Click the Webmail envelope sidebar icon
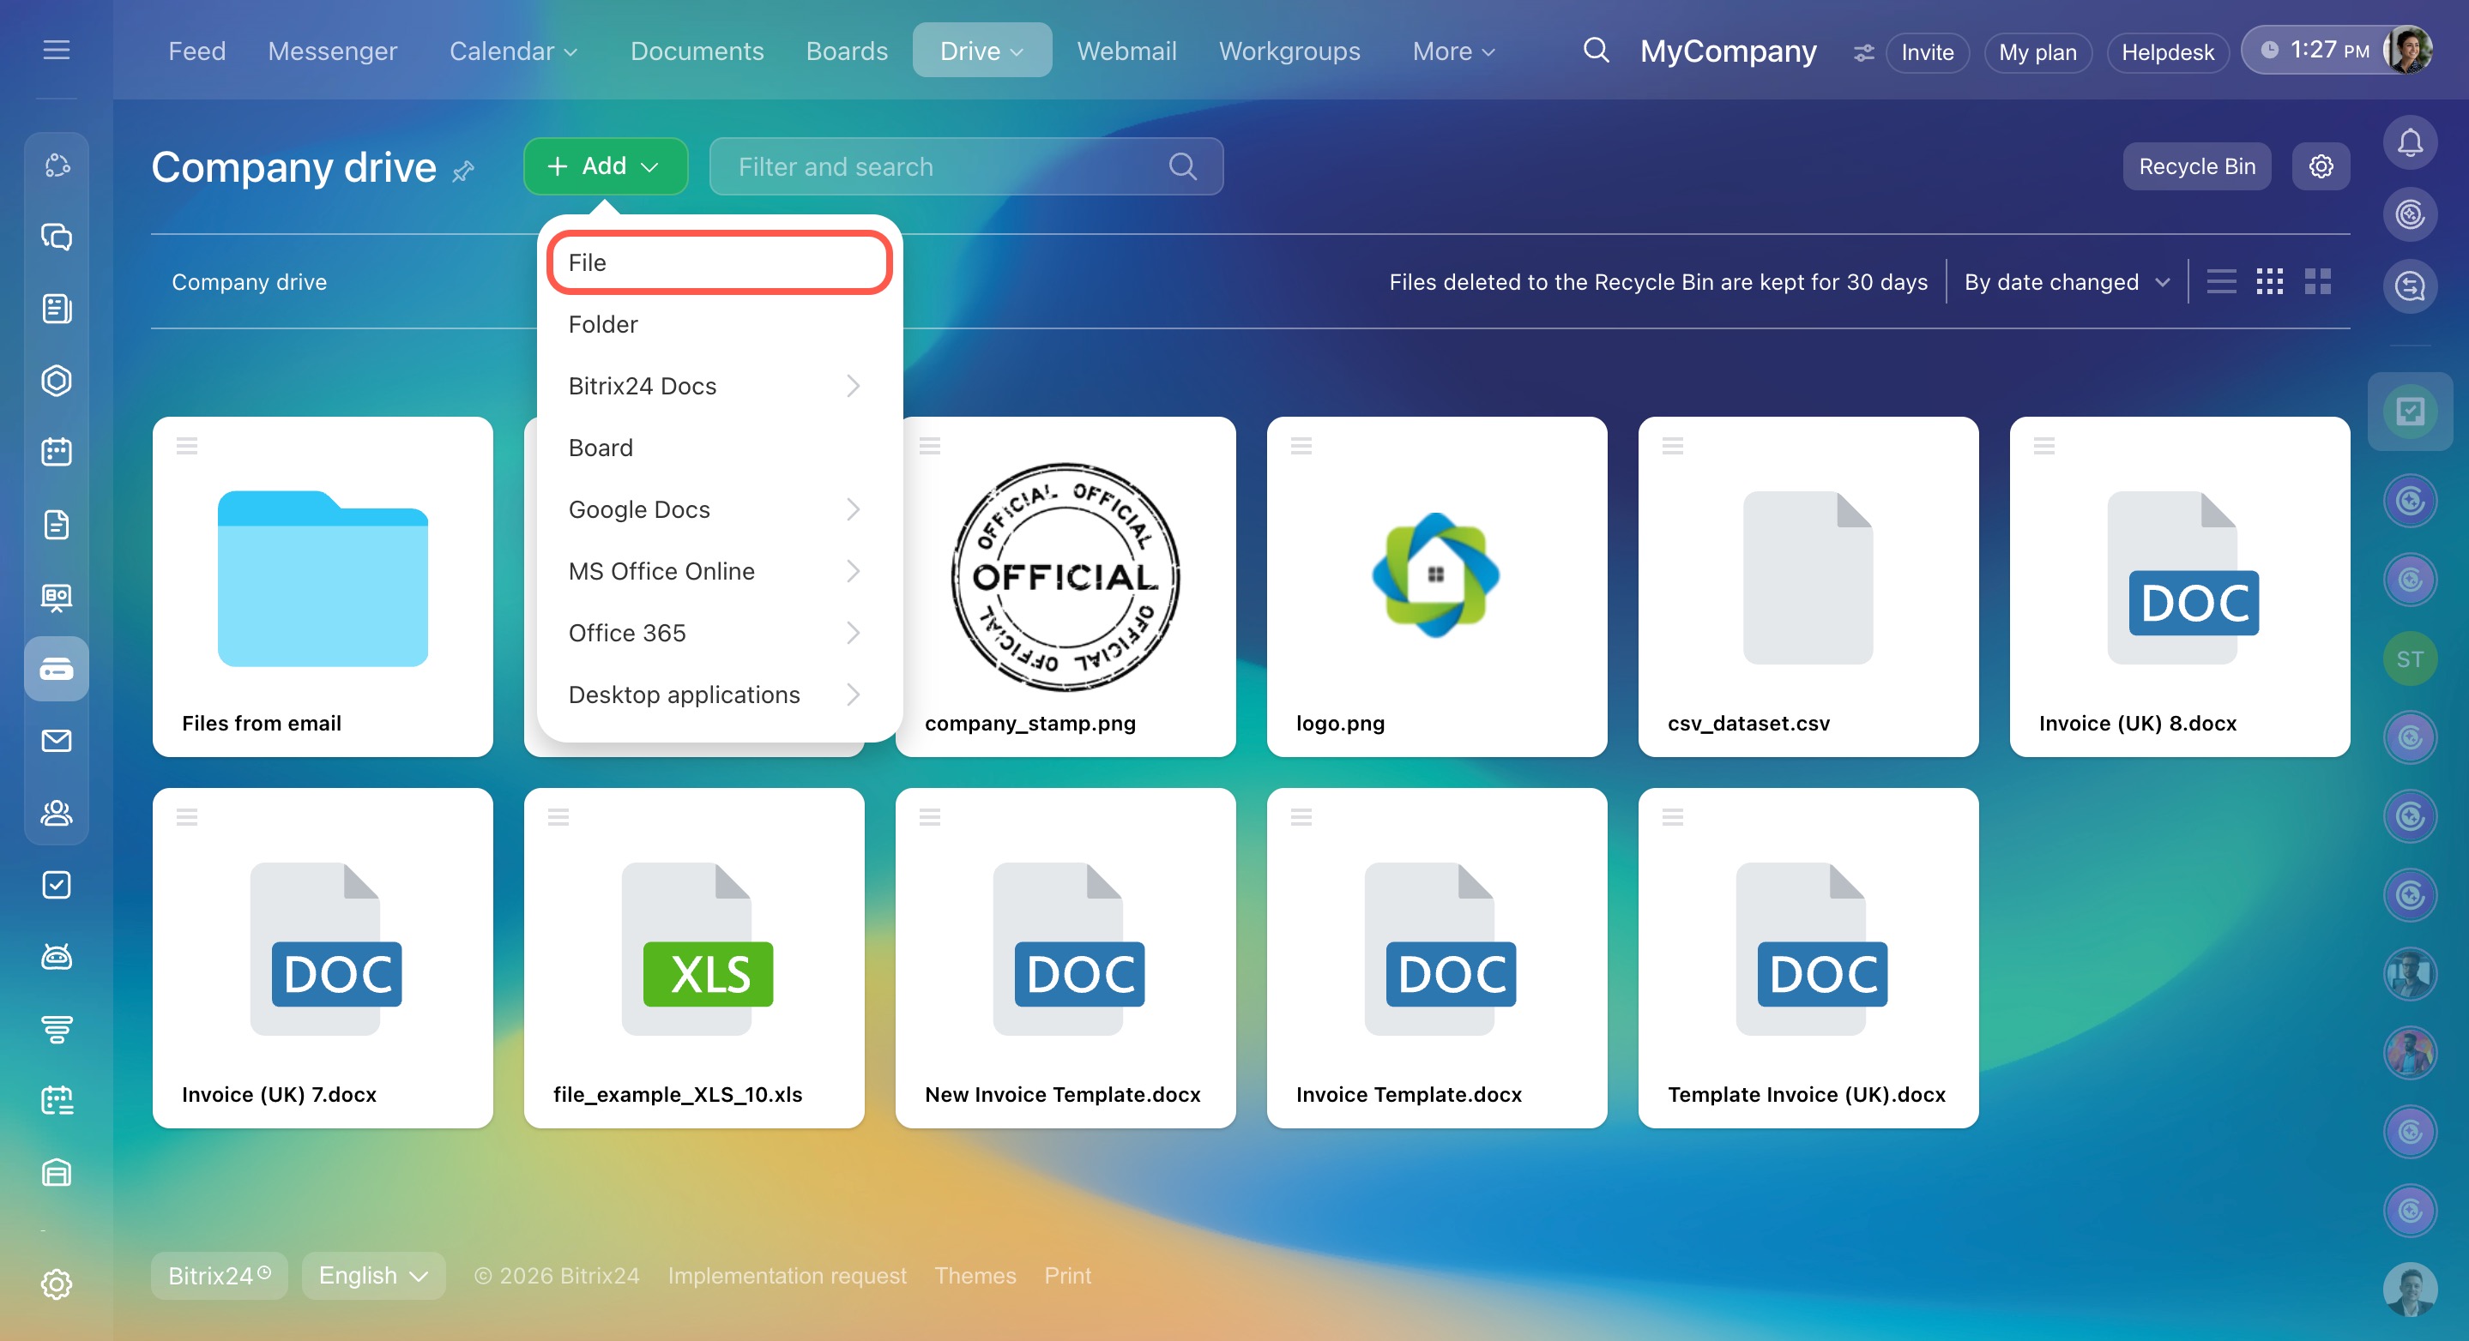 57,741
